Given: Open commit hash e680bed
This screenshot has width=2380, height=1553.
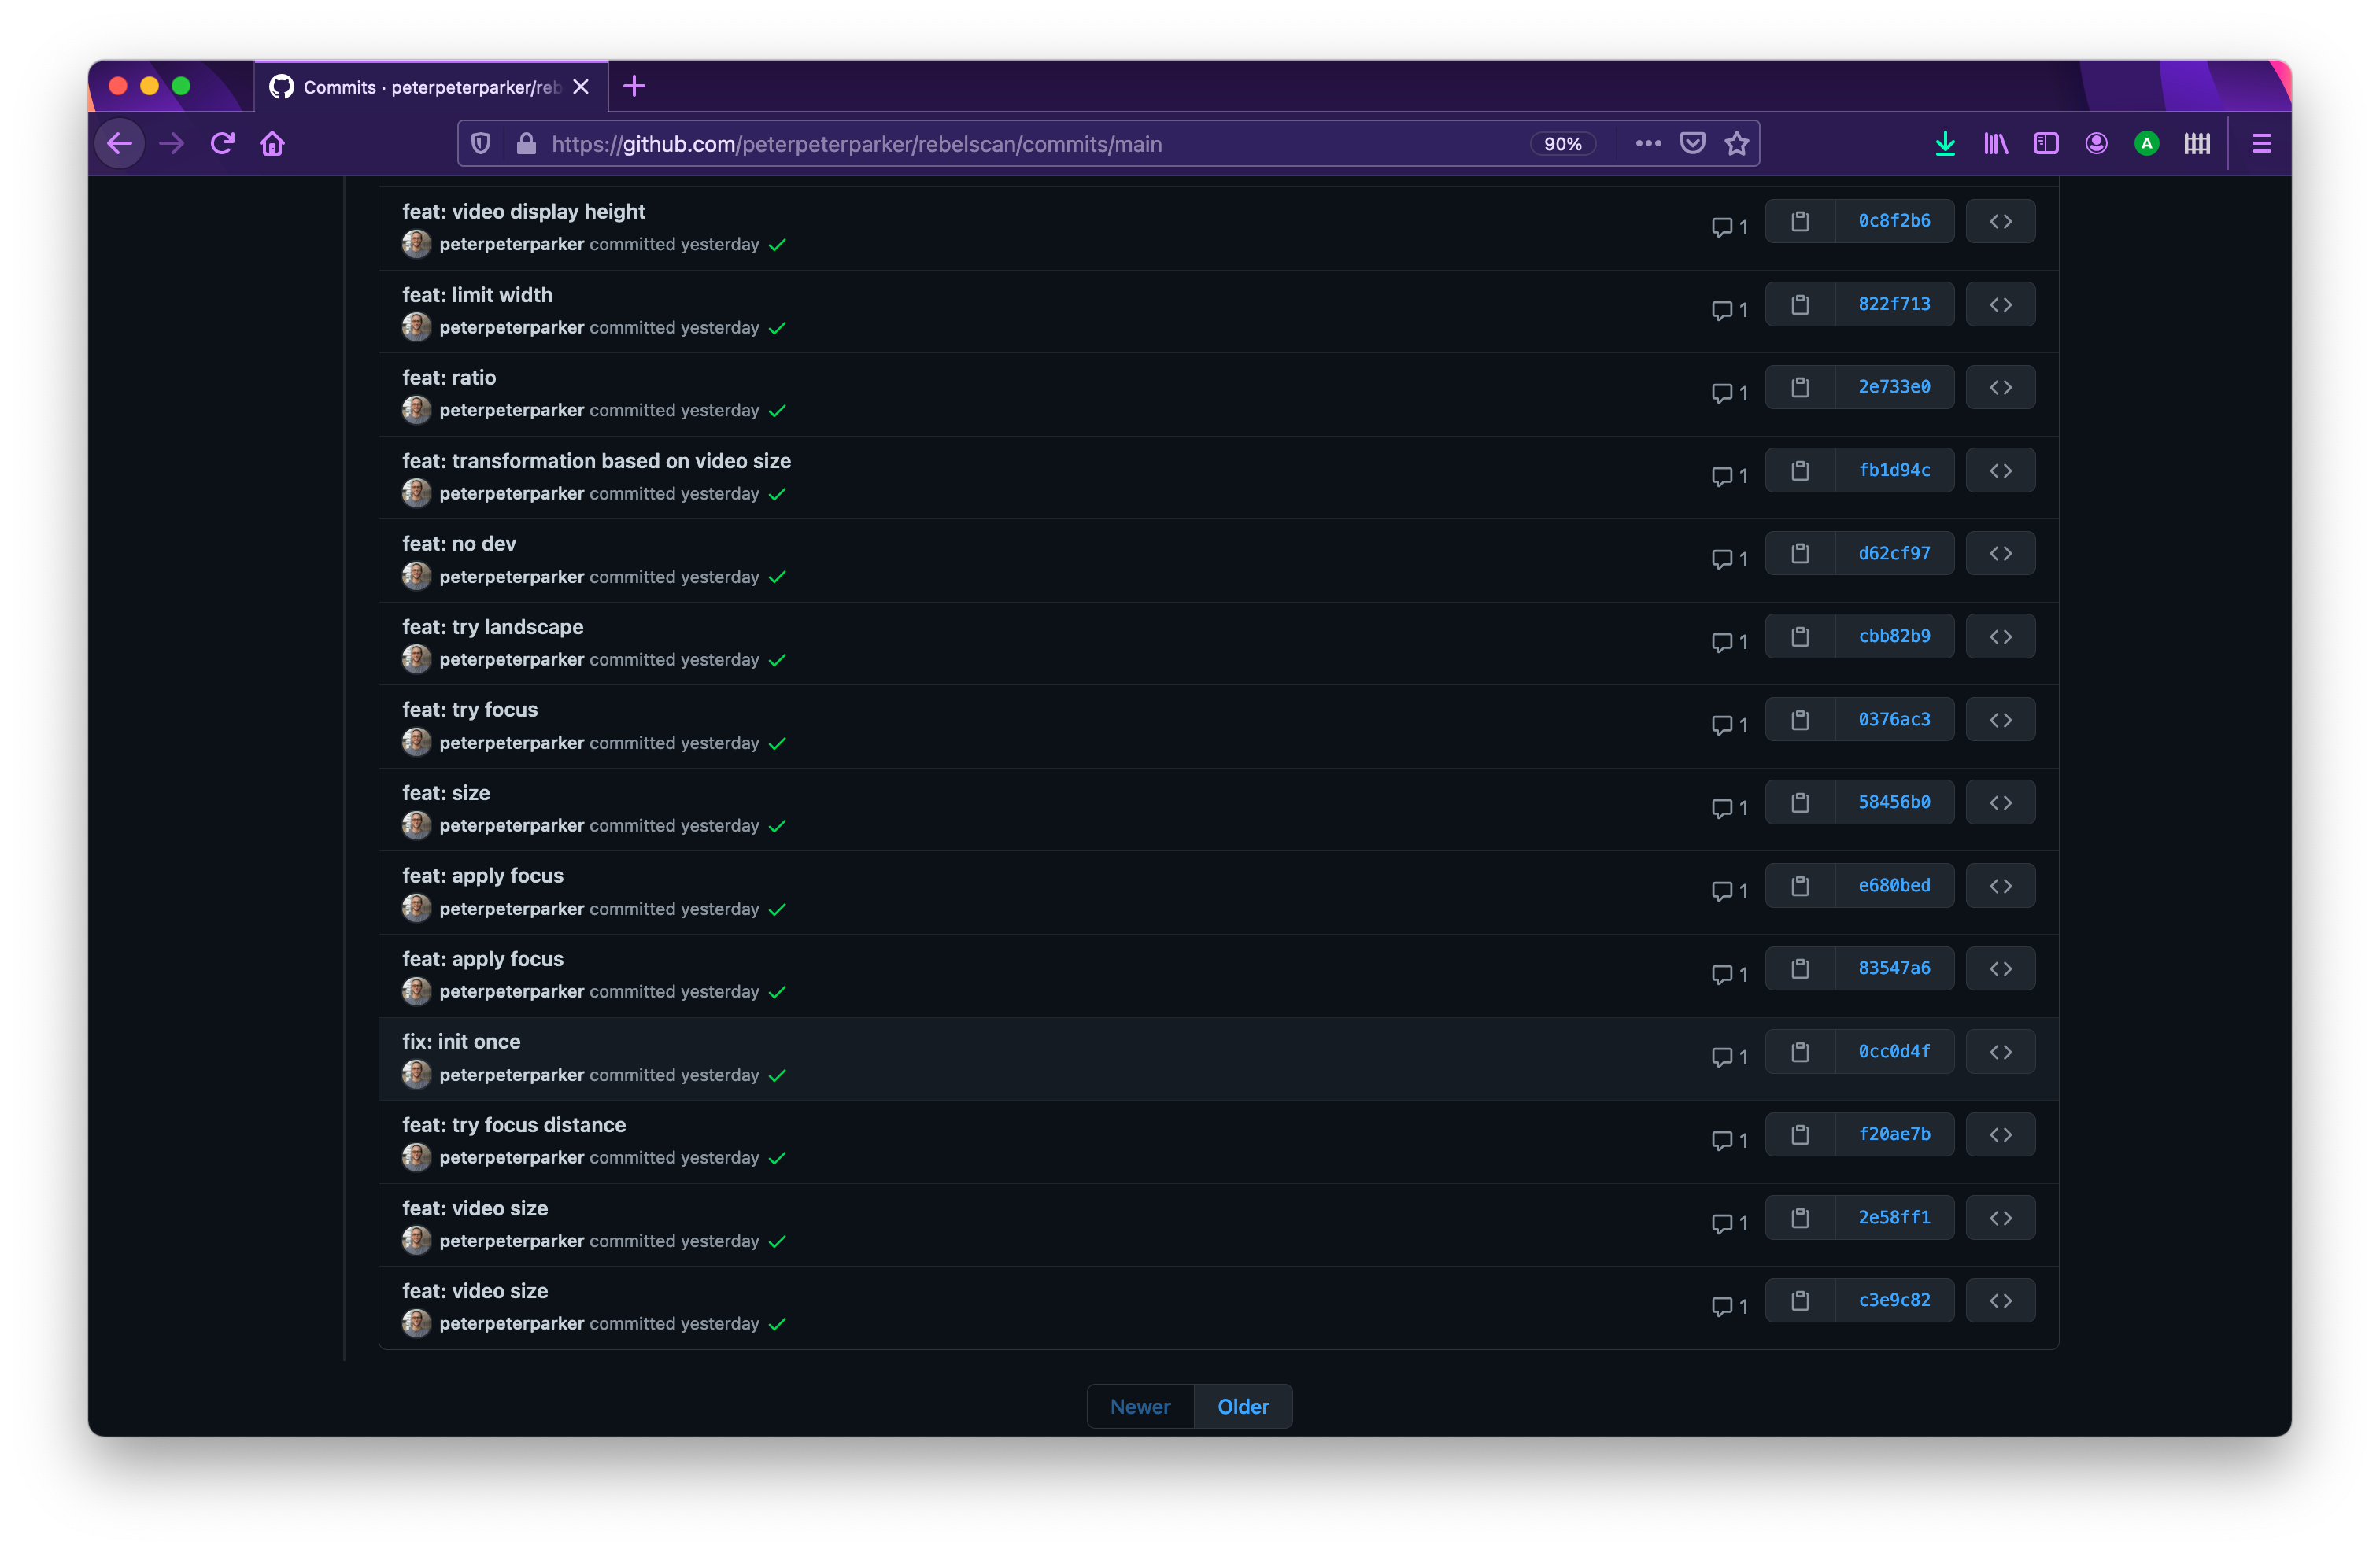Looking at the screenshot, I should tap(1894, 885).
